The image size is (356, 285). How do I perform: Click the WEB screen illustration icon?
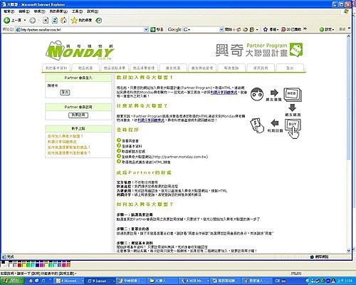(x=293, y=94)
